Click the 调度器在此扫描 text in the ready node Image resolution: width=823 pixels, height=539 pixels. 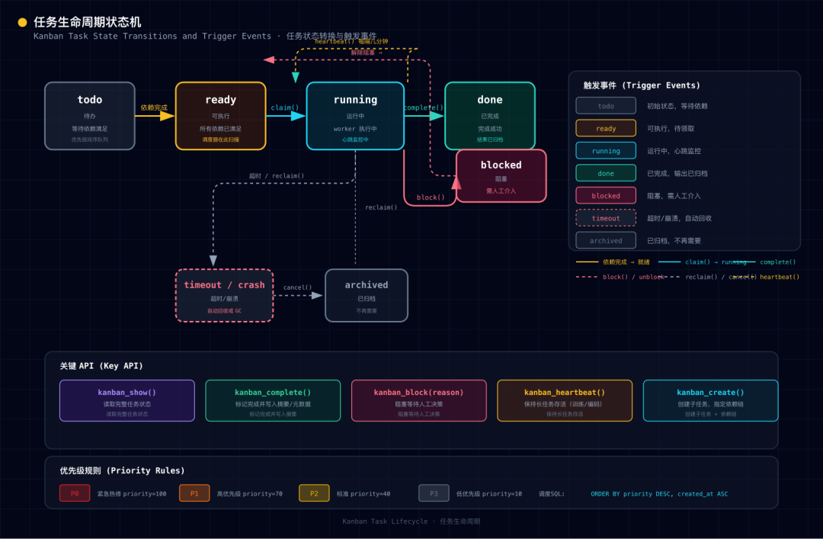pos(220,140)
